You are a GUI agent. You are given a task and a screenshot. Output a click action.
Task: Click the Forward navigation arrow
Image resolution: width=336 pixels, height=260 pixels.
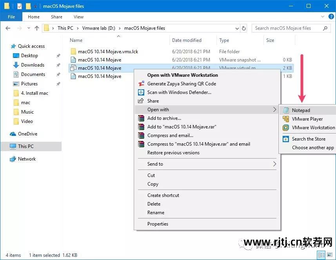(x=20, y=28)
